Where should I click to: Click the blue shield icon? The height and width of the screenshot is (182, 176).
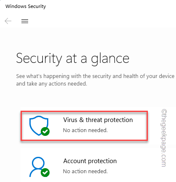[39, 125]
